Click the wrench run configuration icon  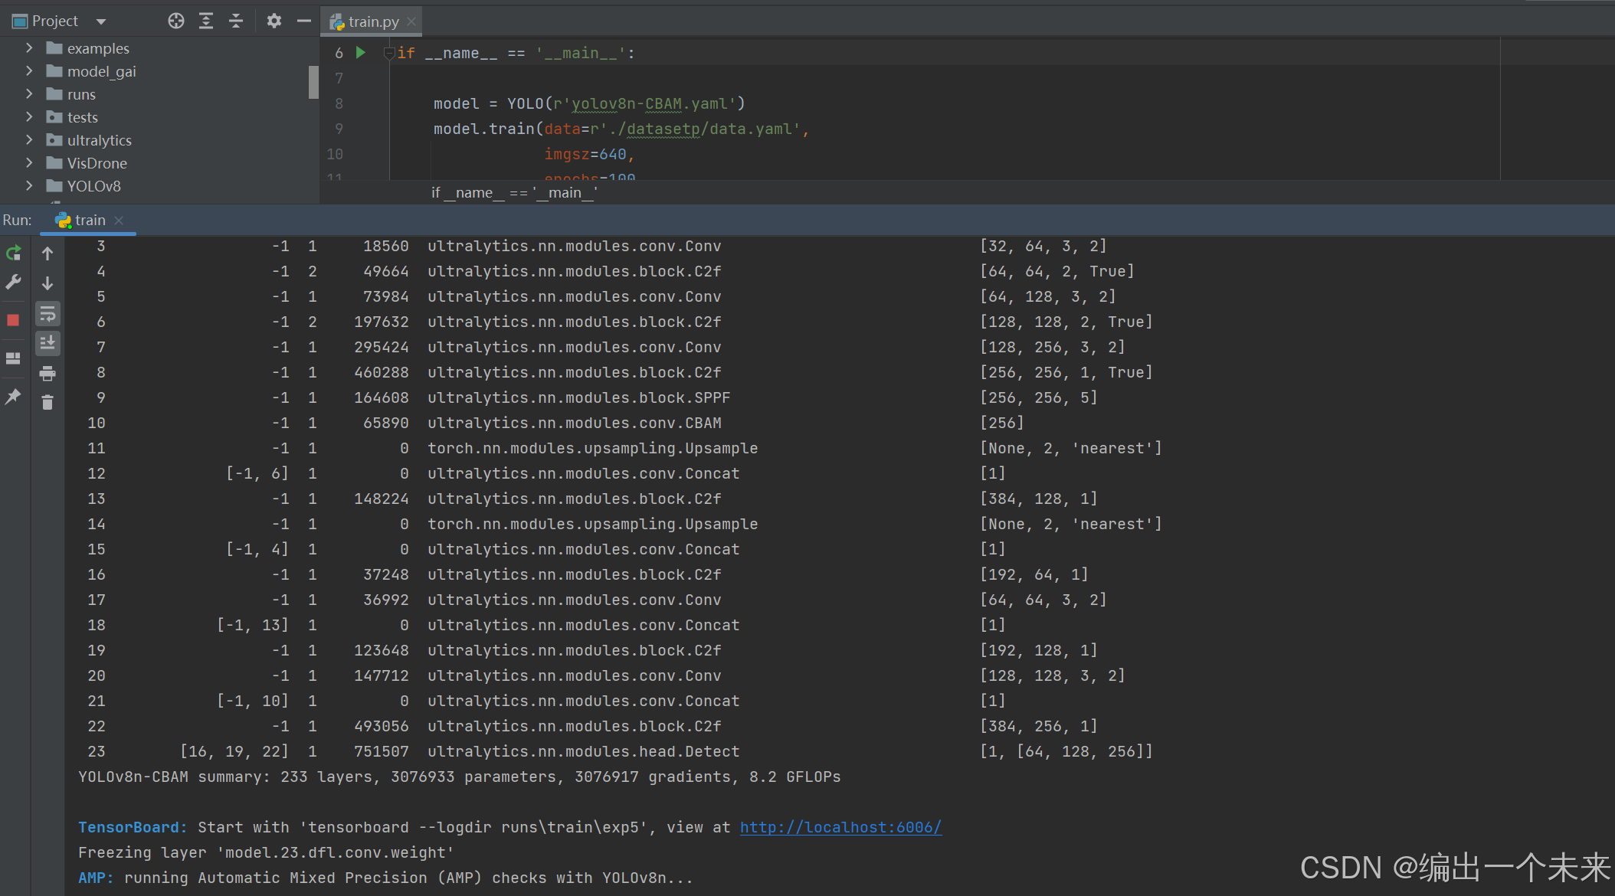point(13,283)
